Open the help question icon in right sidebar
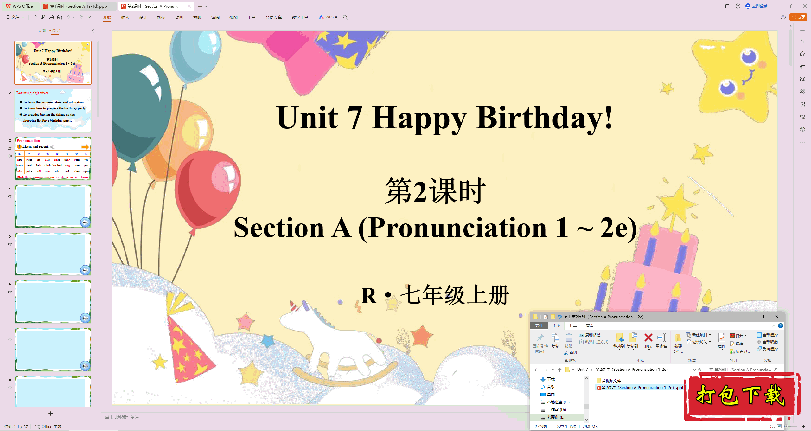 [802, 130]
